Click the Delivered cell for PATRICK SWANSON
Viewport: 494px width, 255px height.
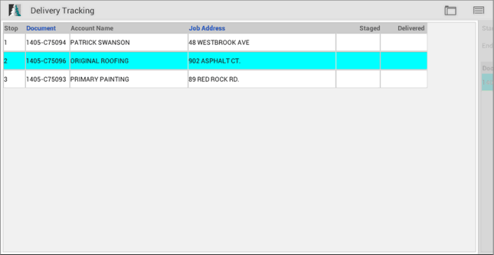pyautogui.click(x=403, y=43)
